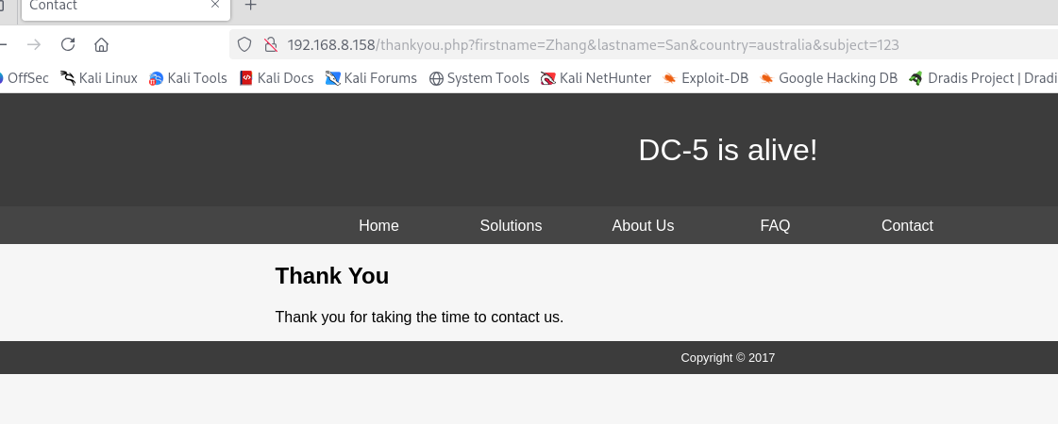
Task: Open a new browser tab
Action: click(250, 6)
